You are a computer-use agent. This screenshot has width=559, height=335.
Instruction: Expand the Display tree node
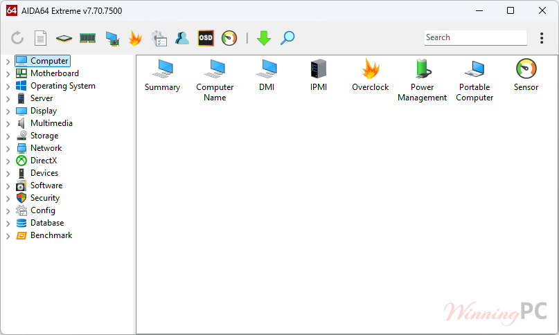pyautogui.click(x=8, y=111)
